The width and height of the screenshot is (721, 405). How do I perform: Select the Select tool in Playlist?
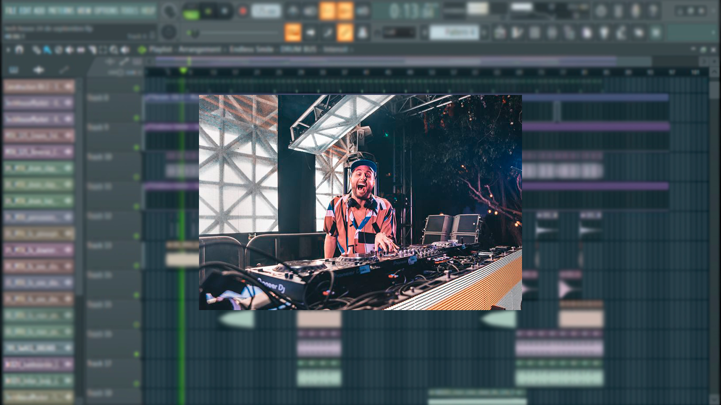102,50
